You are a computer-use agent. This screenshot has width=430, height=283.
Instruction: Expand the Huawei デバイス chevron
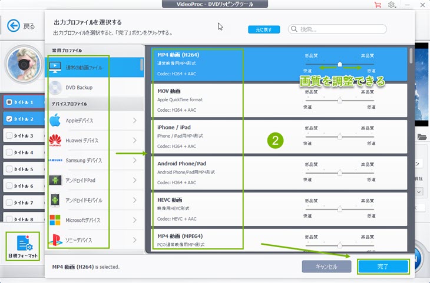click(135, 140)
